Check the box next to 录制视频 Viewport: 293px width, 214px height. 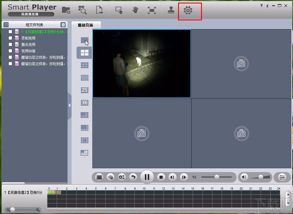pyautogui.click(x=10, y=38)
